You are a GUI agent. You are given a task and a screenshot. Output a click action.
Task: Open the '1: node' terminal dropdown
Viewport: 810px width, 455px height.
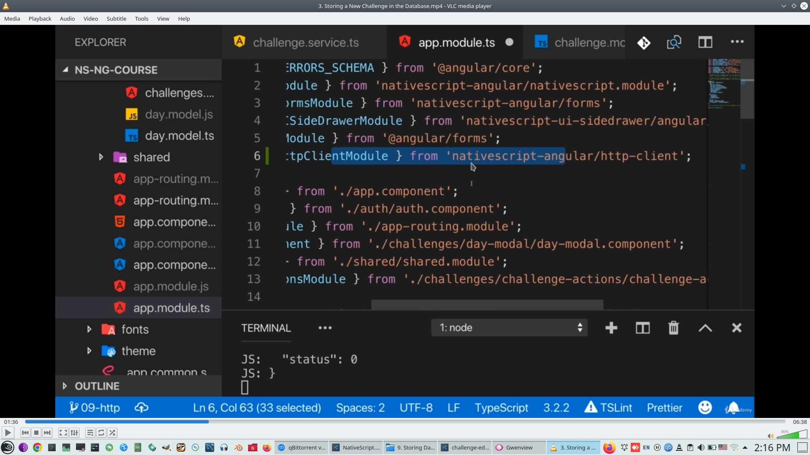pos(509,328)
